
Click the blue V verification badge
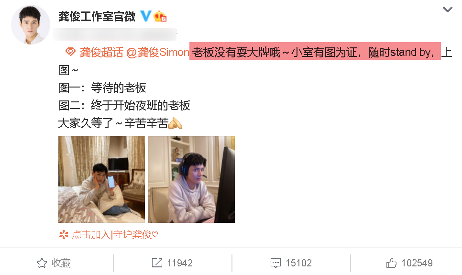(145, 16)
